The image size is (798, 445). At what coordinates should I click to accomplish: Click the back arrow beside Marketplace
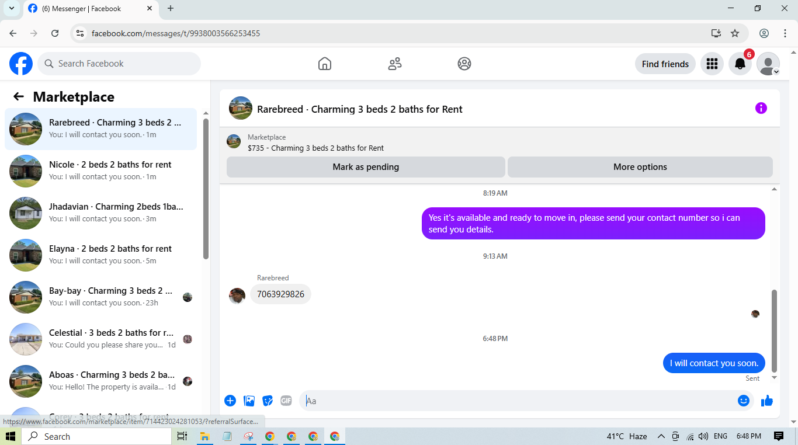coord(19,97)
